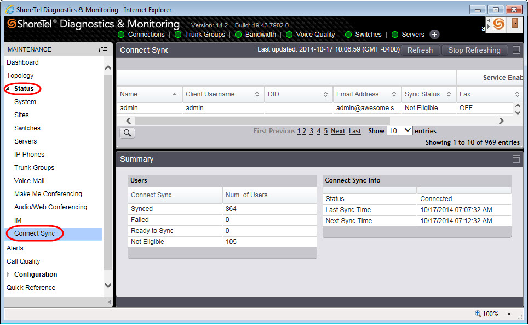Click the Connections green status indicator

pyautogui.click(x=122, y=35)
